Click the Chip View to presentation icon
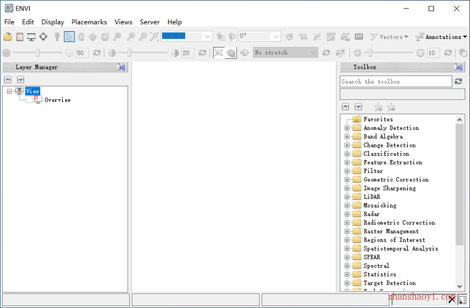Image resolution: width=470 pixels, height=308 pixels. pyautogui.click(x=31, y=37)
